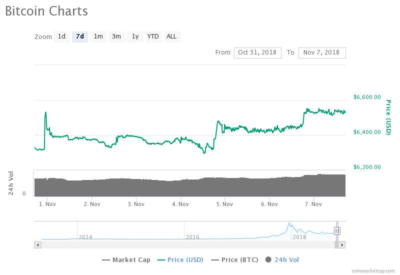Select the YTD zoom range
The height and width of the screenshot is (275, 400).
point(153,36)
